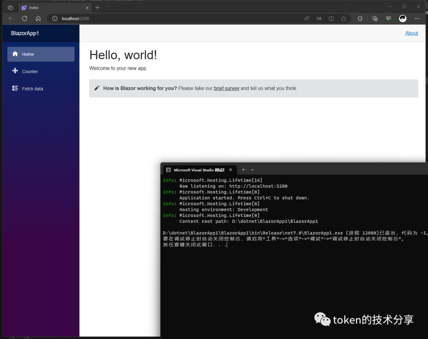Viewport: 428px width, 339px height.
Task: Select the Microsoft Visual Studio console tab
Action: [x=200, y=170]
